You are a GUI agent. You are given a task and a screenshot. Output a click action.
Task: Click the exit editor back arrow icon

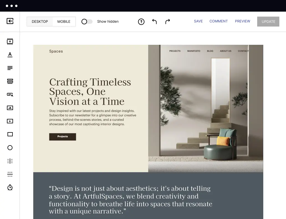[10, 21]
